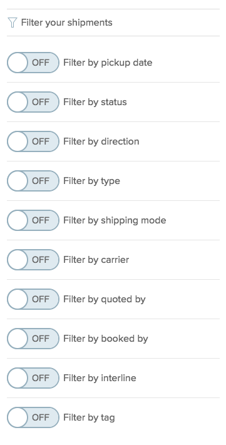Enable the shipping mode filter switch

tap(33, 220)
